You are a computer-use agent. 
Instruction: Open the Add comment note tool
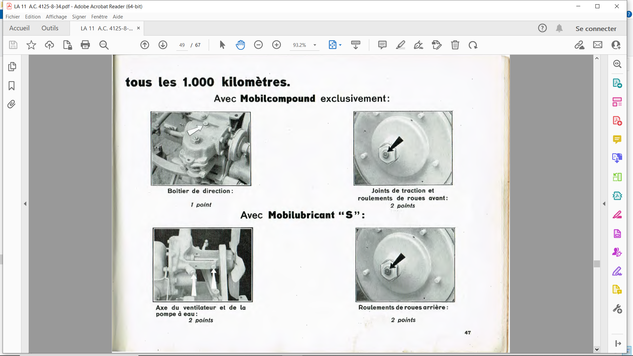(x=382, y=45)
